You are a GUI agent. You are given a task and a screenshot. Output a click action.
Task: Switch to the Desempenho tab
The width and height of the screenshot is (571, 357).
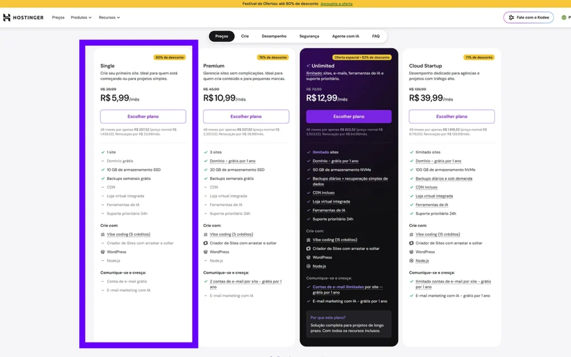[x=274, y=36]
